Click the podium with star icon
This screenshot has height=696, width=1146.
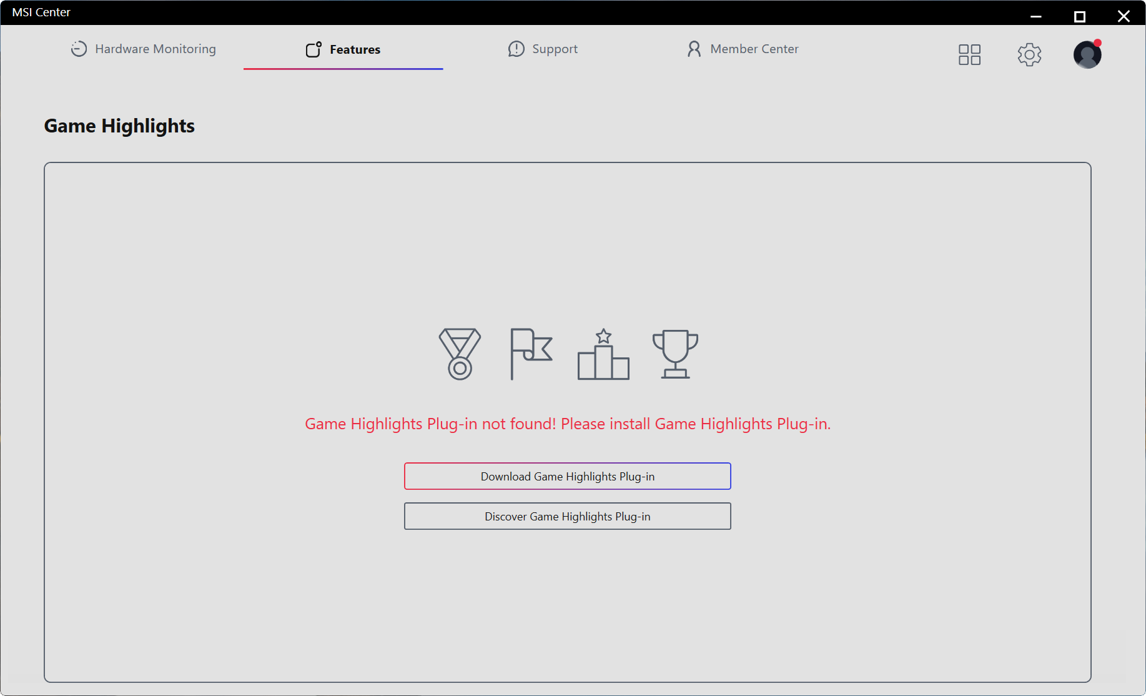603,354
